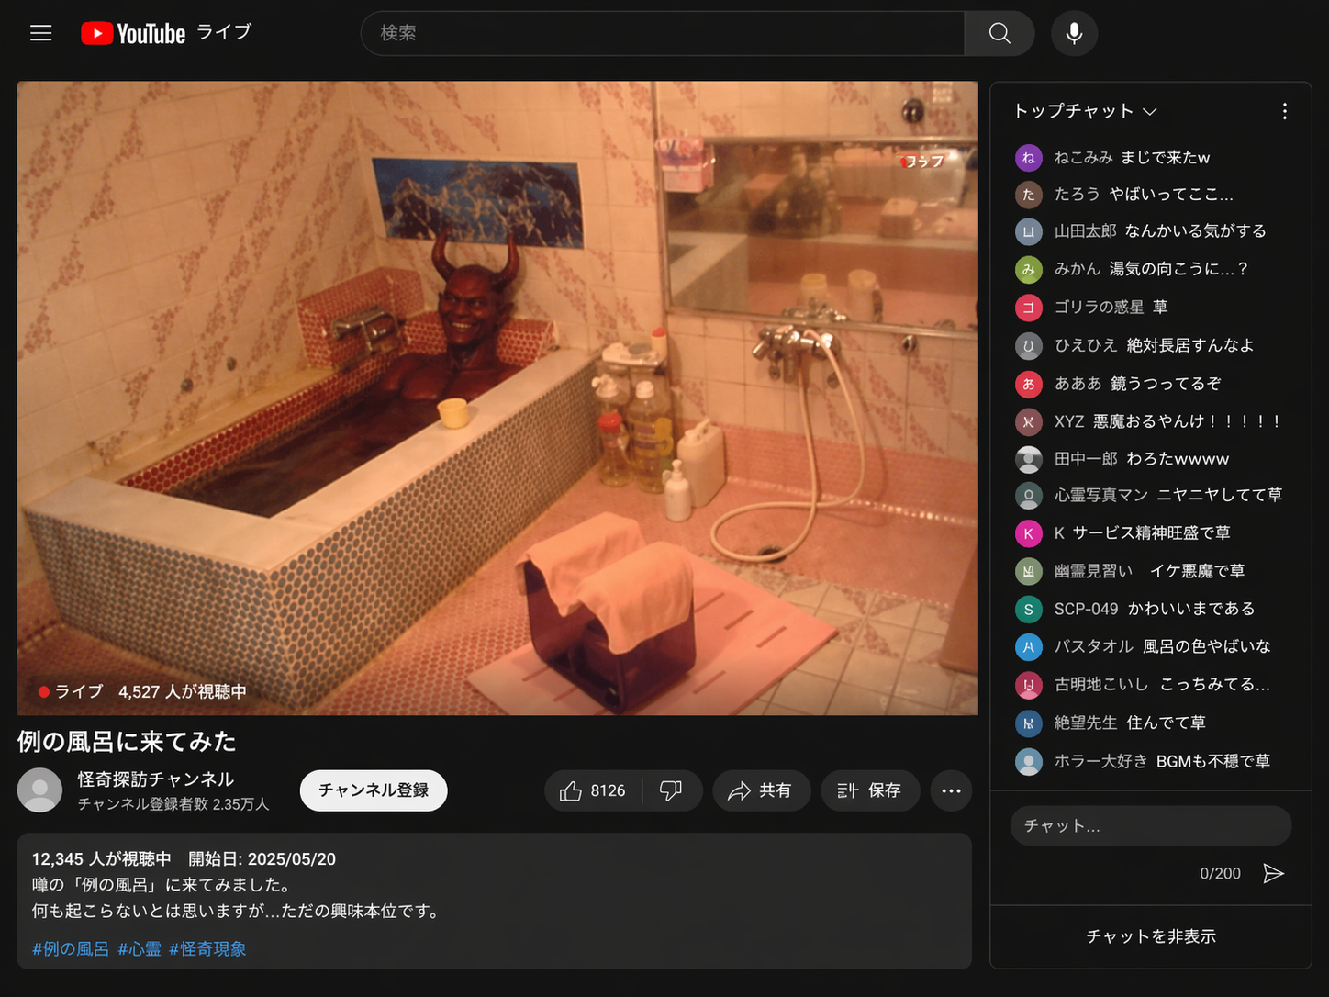Open more actions ellipsis below video

coord(951,790)
